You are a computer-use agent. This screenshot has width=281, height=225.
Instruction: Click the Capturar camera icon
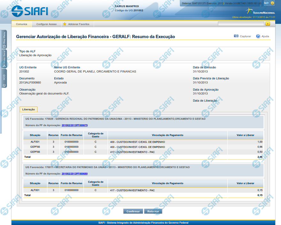pyautogui.click(x=236, y=36)
